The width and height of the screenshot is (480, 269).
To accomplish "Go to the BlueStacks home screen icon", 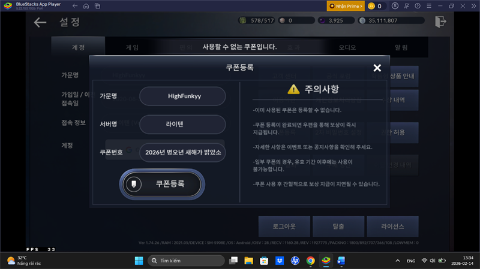I will [x=86, y=6].
